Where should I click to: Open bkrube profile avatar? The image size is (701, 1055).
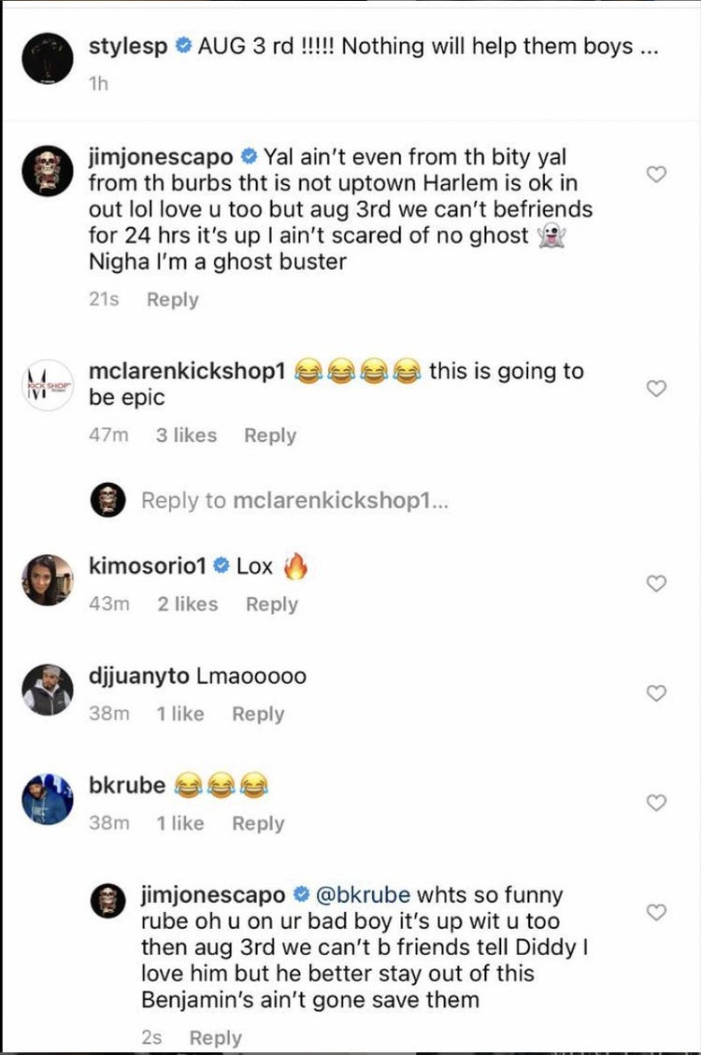46,799
